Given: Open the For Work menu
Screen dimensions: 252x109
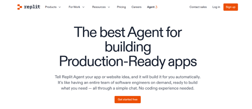Looking at the screenshot, I should click(x=74, y=7).
